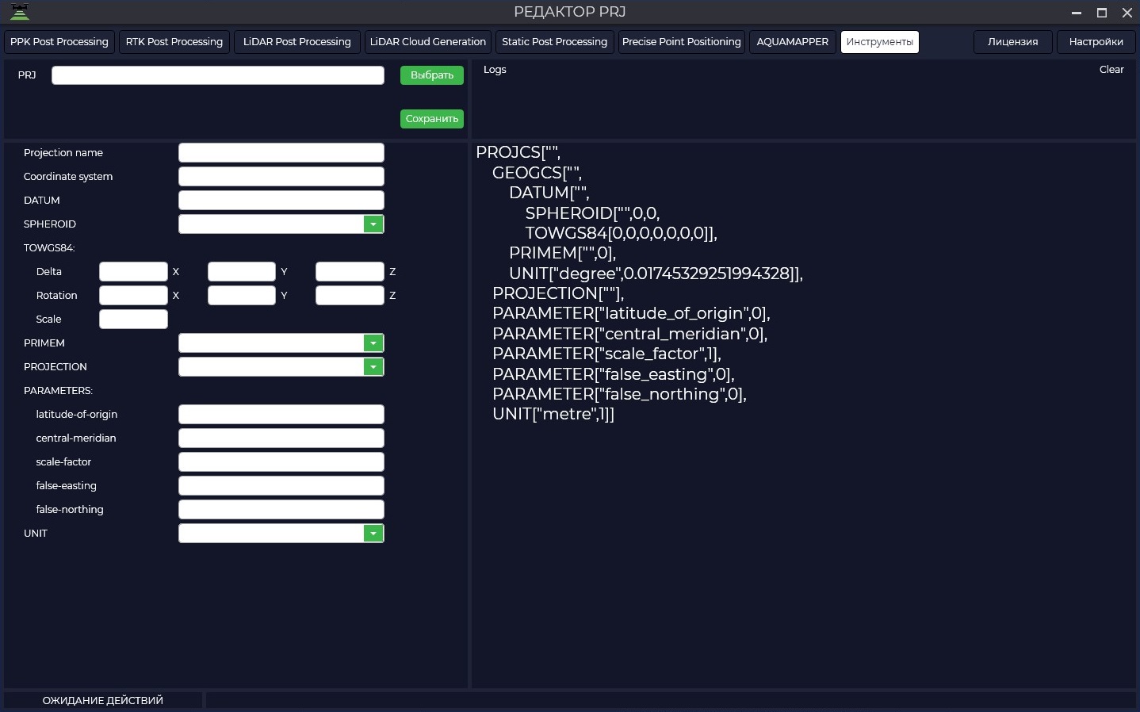Image resolution: width=1140 pixels, height=712 pixels.
Task: Focus the Rotation Z field
Action: coord(350,296)
